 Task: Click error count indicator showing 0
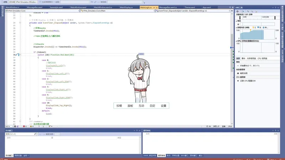[x=25, y=126]
